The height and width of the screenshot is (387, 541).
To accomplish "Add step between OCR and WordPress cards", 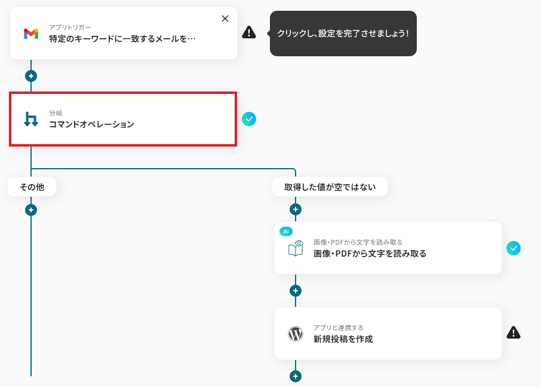I will tap(296, 291).
